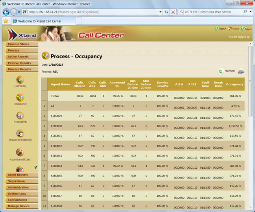255x212 pixels.
Task: Open the Manage Device menu
Action: tap(22, 206)
